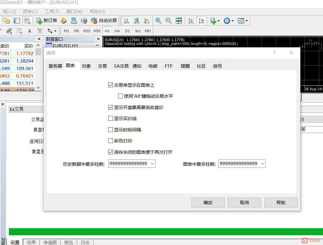The width and height of the screenshot is (323, 245).
Task: Zoom out on the chart
Action: [x=169, y=21]
